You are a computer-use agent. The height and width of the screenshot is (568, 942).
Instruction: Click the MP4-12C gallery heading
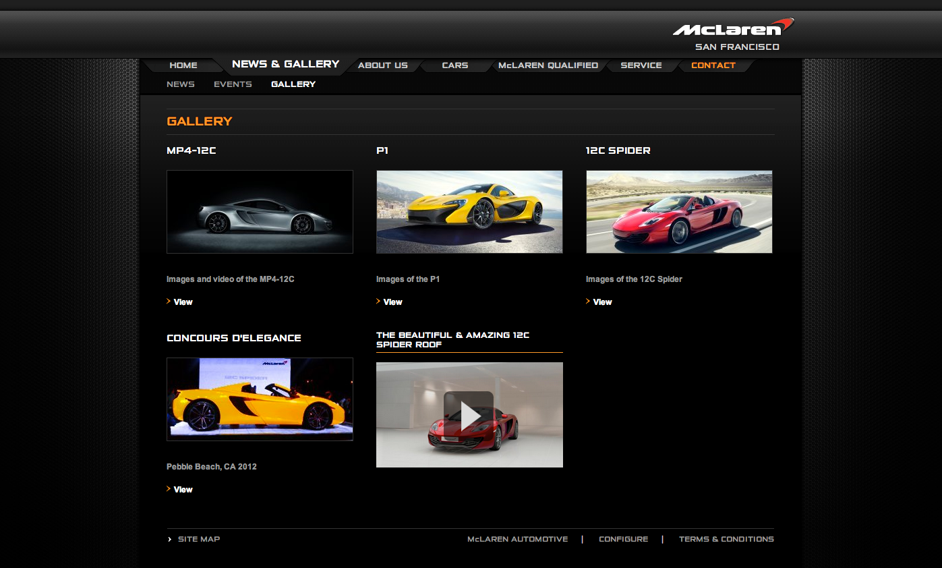(192, 150)
